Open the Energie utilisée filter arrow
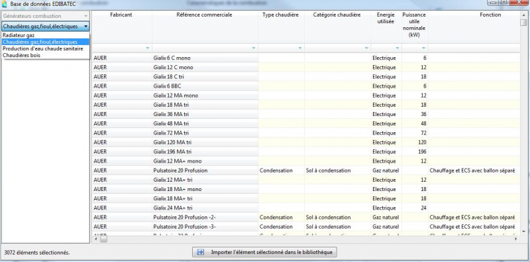This screenshot has height=262, width=530. [x=397, y=48]
